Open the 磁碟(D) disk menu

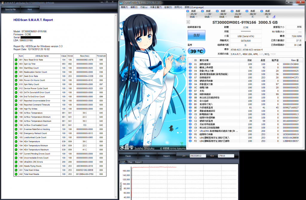coord(168,7)
